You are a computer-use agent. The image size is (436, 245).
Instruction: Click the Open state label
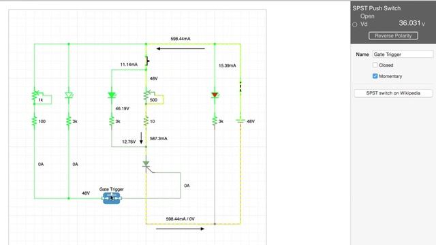point(367,16)
